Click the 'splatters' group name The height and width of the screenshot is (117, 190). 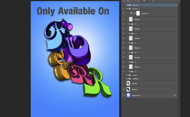(x=136, y=79)
